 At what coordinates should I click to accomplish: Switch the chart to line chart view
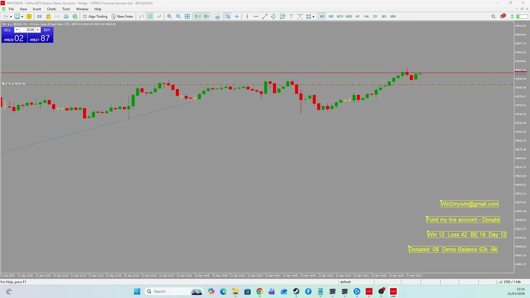159,17
